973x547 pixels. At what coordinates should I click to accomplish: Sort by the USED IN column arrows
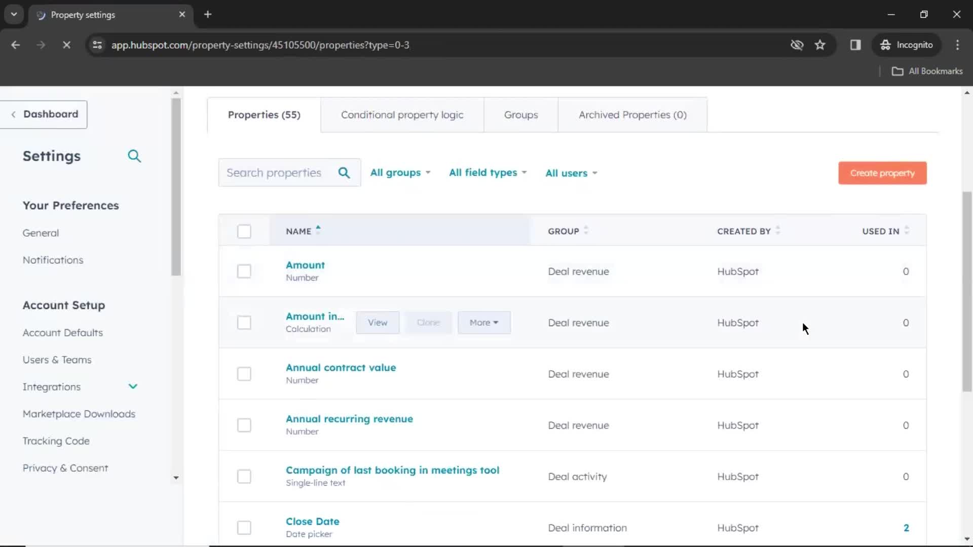[x=907, y=230]
